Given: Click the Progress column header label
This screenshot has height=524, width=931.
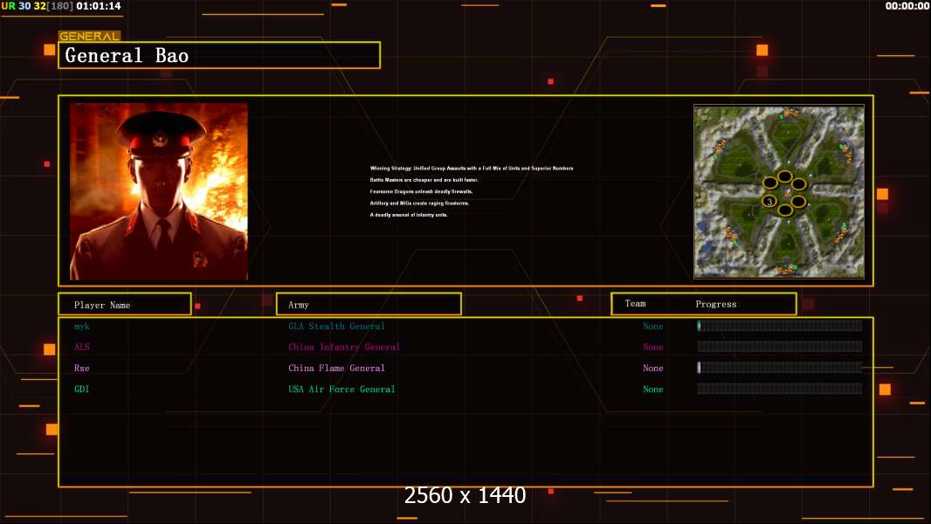Looking at the screenshot, I should click(x=716, y=304).
